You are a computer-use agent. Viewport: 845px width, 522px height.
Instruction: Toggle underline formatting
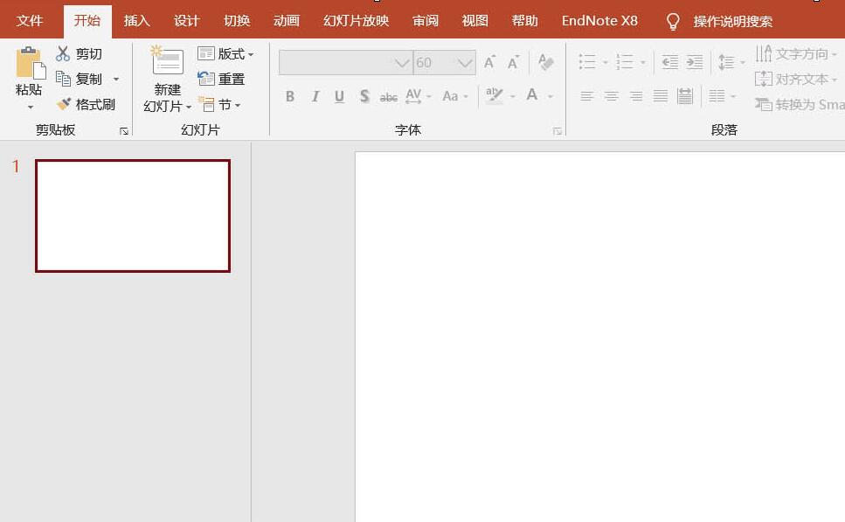tap(339, 97)
